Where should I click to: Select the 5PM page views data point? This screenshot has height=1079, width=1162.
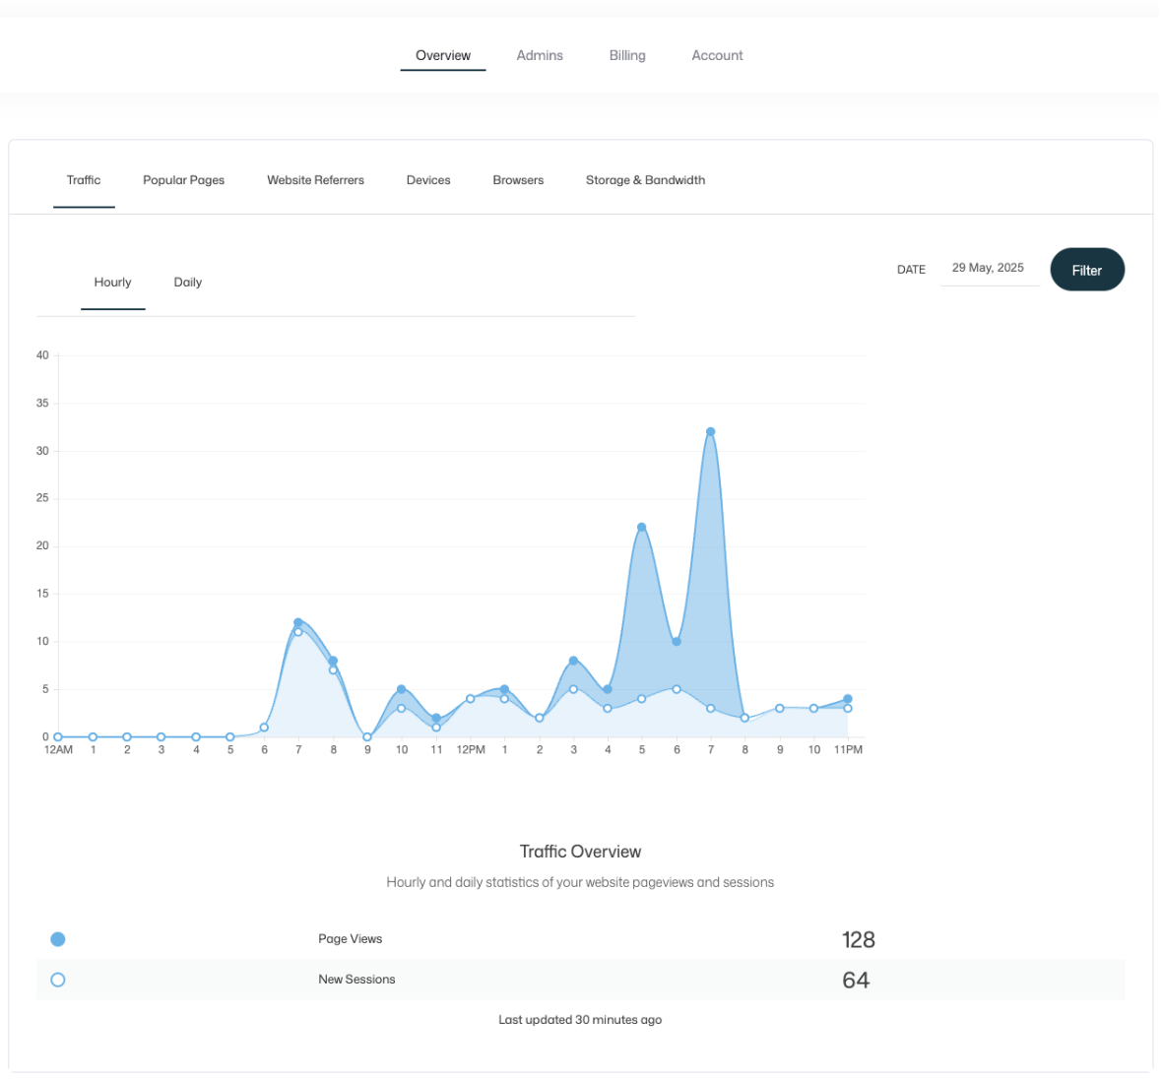point(643,529)
